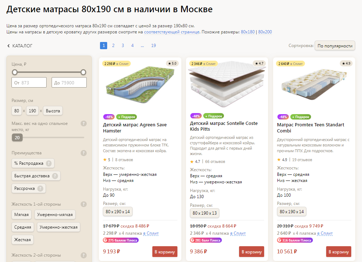Click help icon beside Жесткость 1-ой стороны
The width and height of the screenshot is (362, 262).
(x=84, y=204)
